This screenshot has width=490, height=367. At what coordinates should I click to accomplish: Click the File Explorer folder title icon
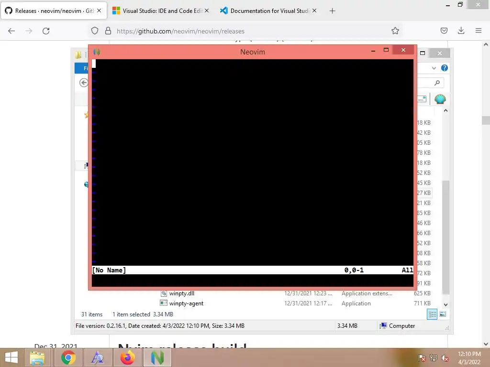(x=78, y=55)
